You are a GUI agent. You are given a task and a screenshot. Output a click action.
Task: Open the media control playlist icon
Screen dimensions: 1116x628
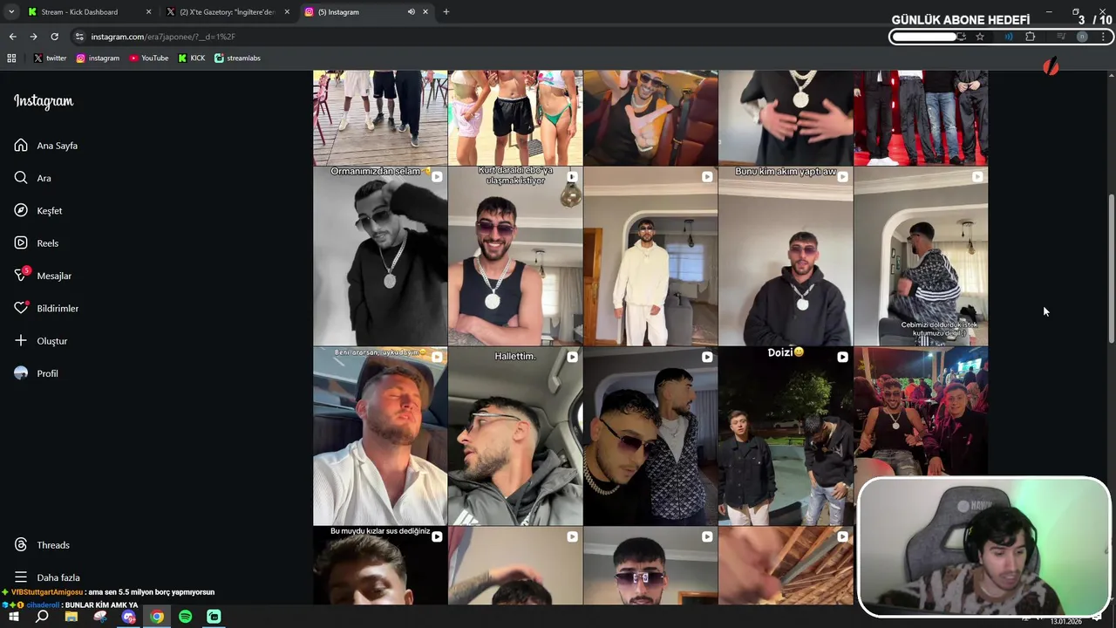point(1061,37)
